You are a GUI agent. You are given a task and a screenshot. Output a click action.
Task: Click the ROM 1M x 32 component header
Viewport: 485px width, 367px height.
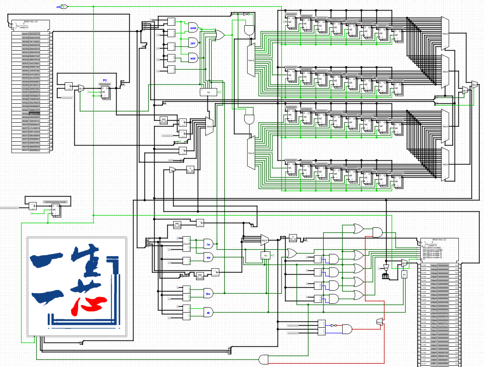(30, 25)
